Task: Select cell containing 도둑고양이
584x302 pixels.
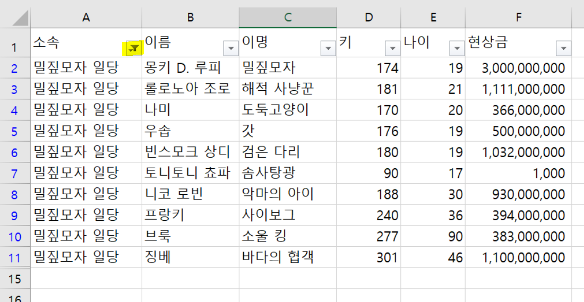Action: tap(288, 110)
